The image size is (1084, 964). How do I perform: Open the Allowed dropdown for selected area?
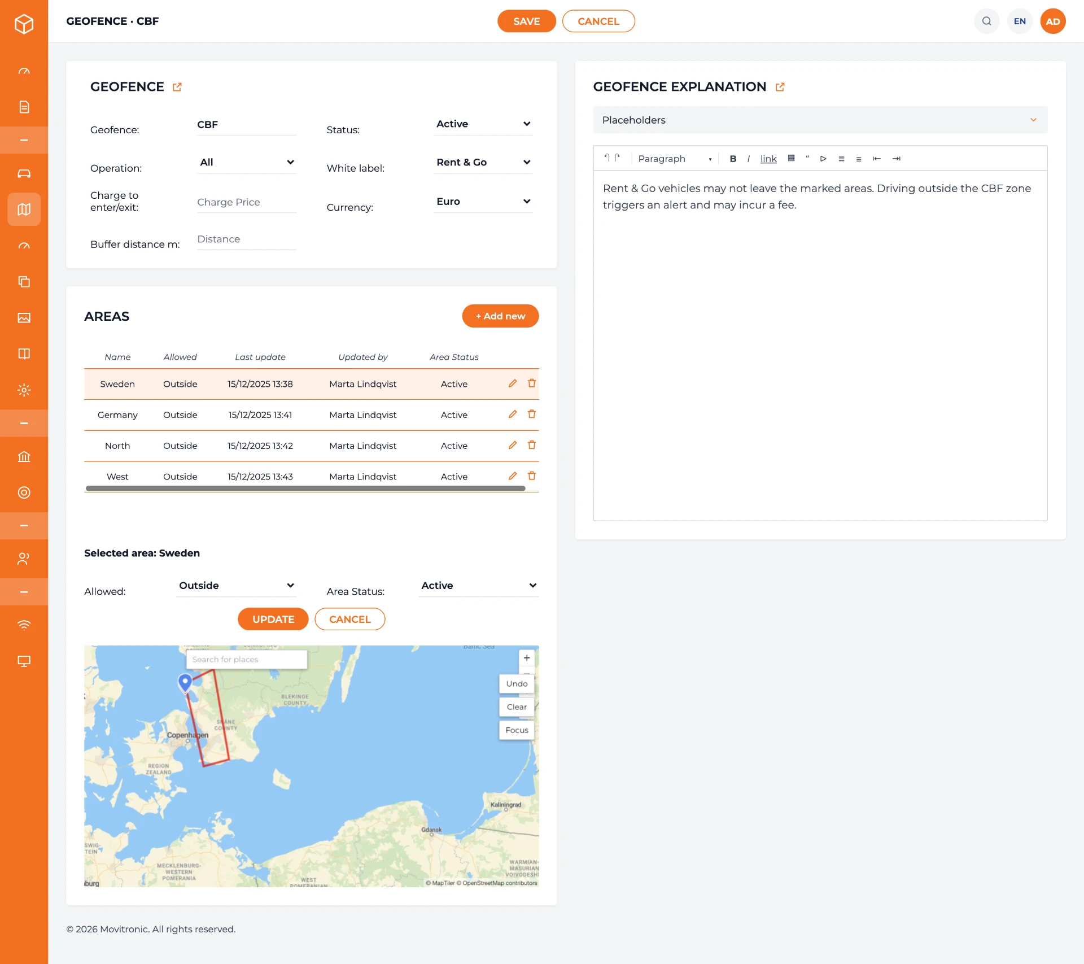[x=237, y=586]
